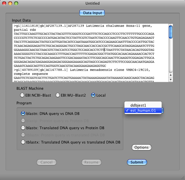Screen dimensions: 185x180
Task: Open the Data Input tab
Action: [x=92, y=13]
